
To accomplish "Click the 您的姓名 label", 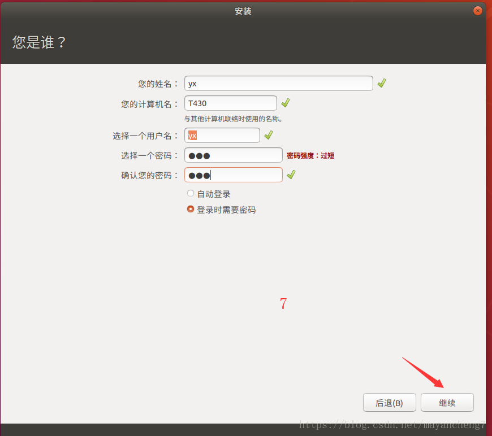I will (x=158, y=84).
